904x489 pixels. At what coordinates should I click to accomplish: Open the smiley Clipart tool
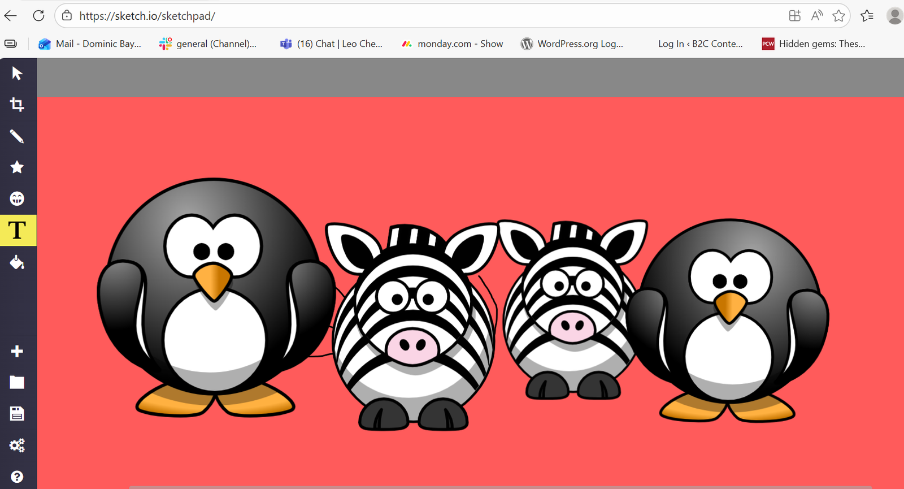pyautogui.click(x=17, y=198)
